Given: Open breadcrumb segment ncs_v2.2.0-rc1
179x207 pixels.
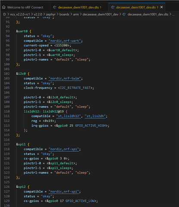Looking at the screenshot, I should (x=20, y=14).
